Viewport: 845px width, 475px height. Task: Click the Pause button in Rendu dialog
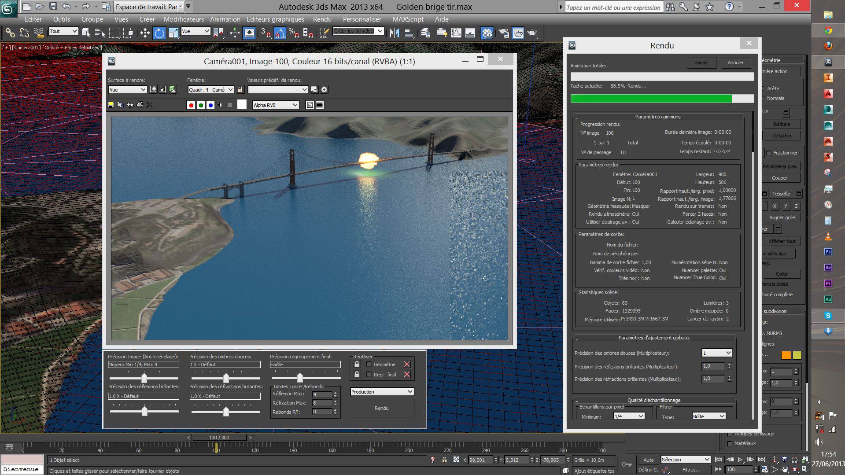point(701,63)
